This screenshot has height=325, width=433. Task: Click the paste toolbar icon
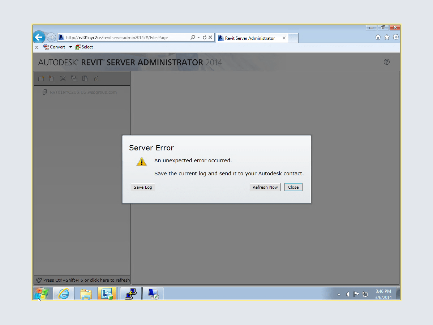coord(85,78)
